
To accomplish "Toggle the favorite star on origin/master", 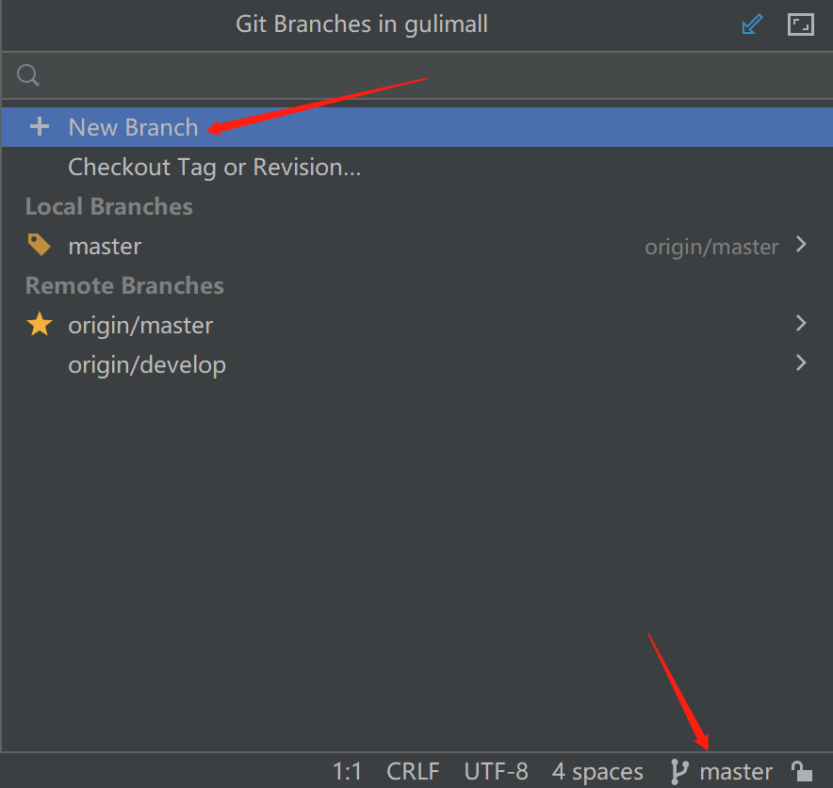I will click(40, 324).
